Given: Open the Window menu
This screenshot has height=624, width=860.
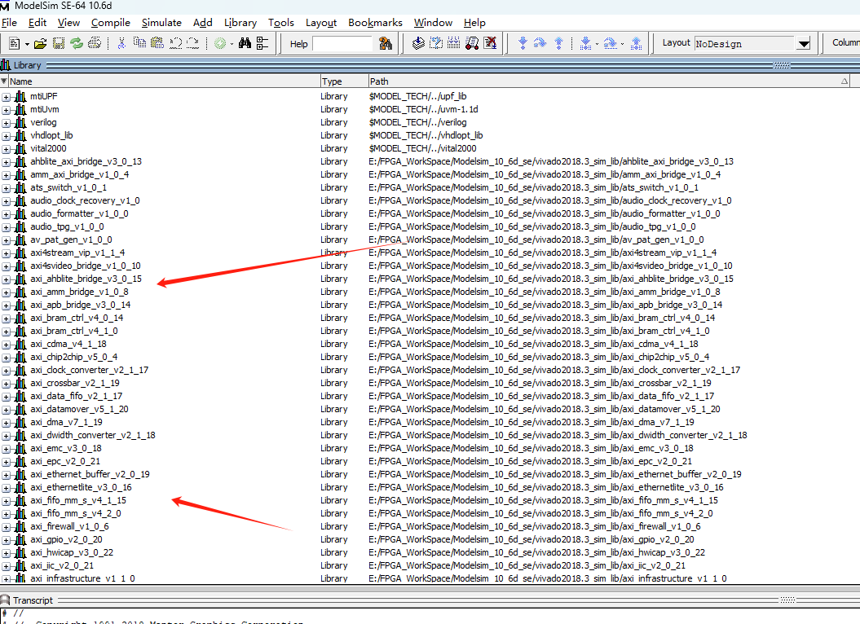Looking at the screenshot, I should click(x=434, y=23).
